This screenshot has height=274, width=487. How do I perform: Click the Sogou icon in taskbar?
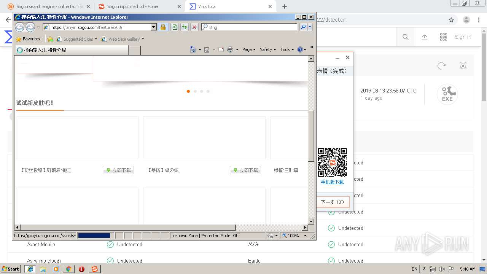pos(94,269)
